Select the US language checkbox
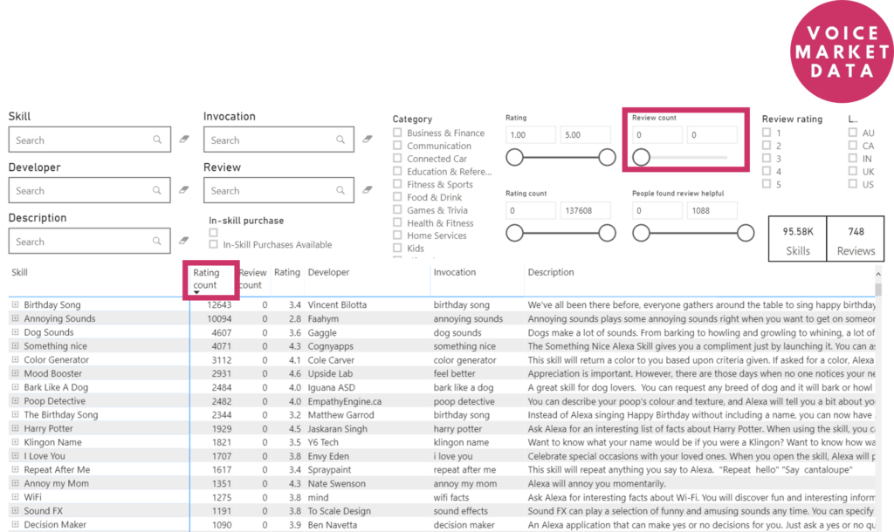This screenshot has width=894, height=532. 852,183
